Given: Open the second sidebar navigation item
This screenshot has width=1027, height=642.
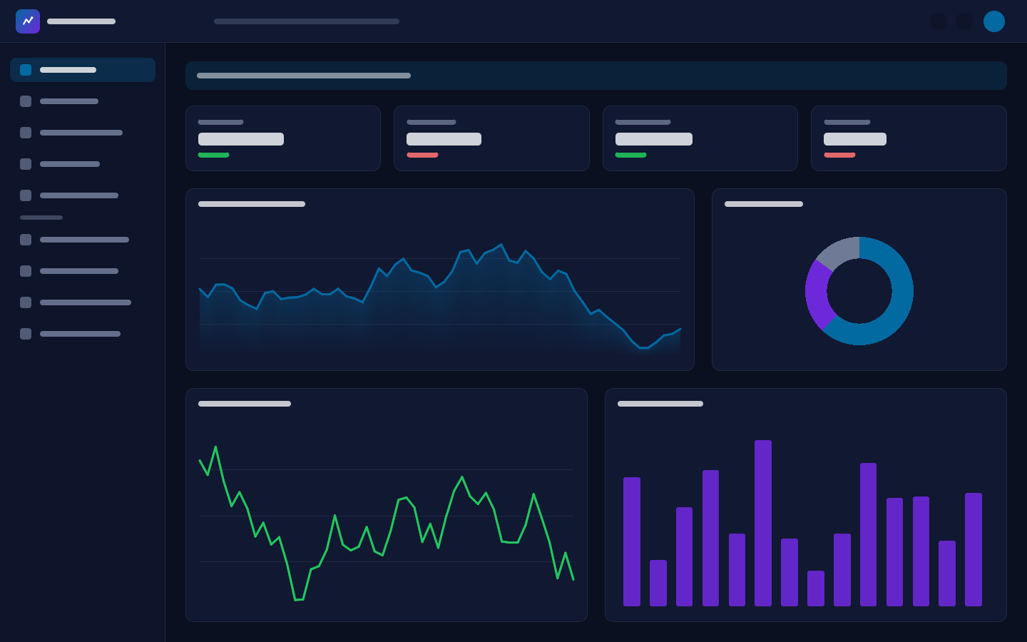Looking at the screenshot, I should pyautogui.click(x=83, y=101).
